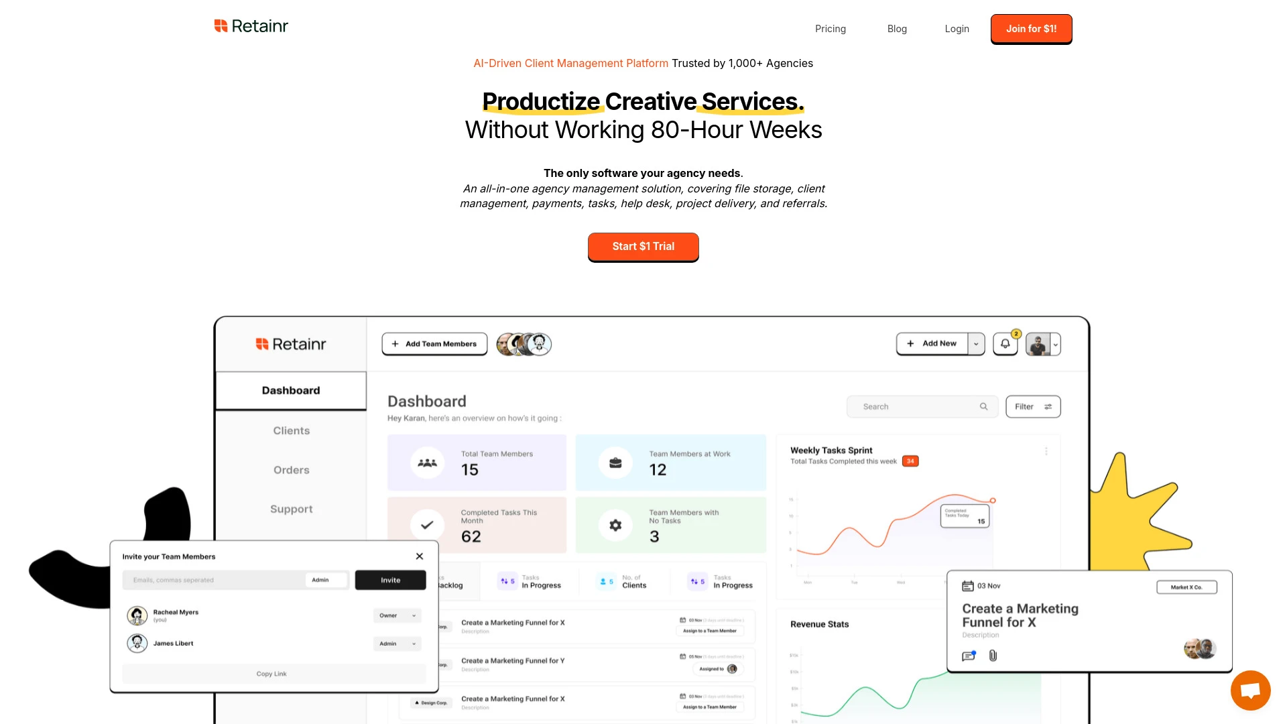Expand the user avatar dropdown top-right
The height and width of the screenshot is (724, 1287).
1054,344
